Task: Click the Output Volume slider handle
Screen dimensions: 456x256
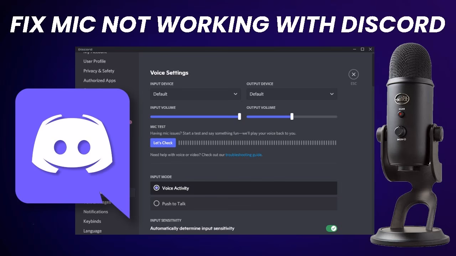Action: pos(292,116)
